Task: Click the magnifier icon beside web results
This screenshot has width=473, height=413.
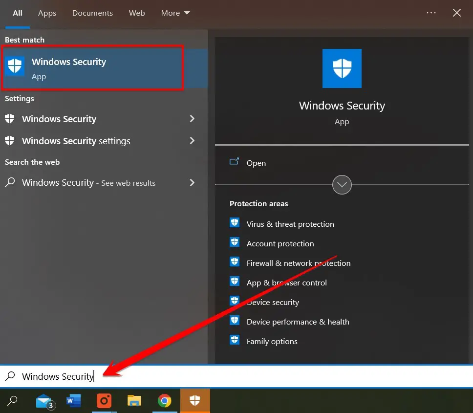Action: (10, 182)
